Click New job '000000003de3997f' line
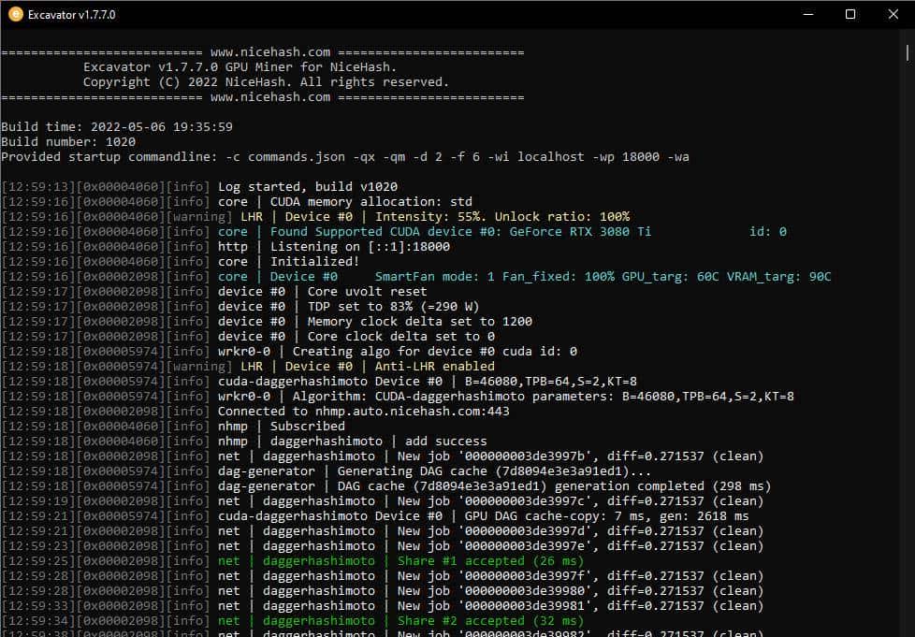915x637 pixels. click(383, 576)
